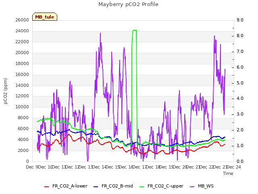This screenshot has width=258, height=194.
Task: Click the MB_tule site label box
Action: click(45, 17)
